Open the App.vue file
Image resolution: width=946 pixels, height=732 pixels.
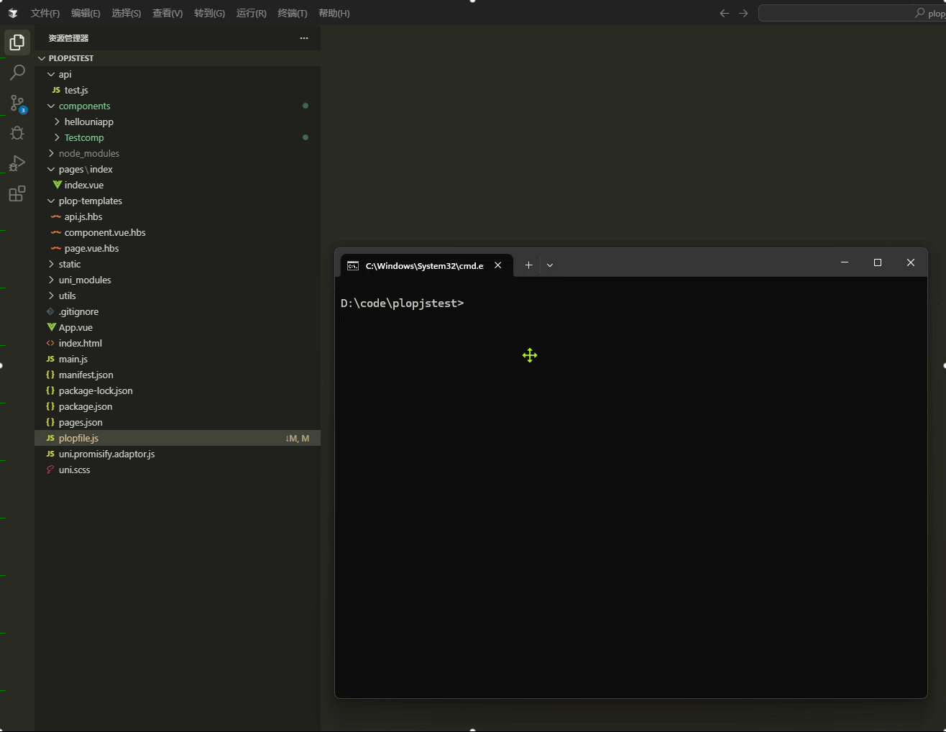click(x=75, y=327)
